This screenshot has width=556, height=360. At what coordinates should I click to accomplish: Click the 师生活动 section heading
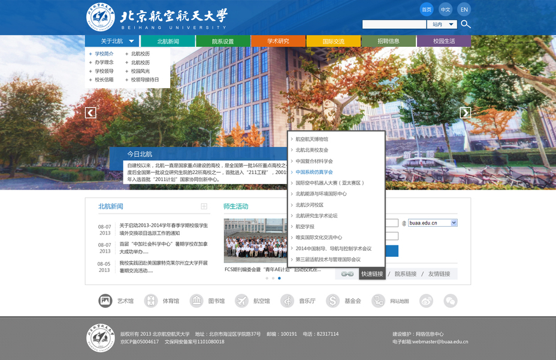coord(236,206)
